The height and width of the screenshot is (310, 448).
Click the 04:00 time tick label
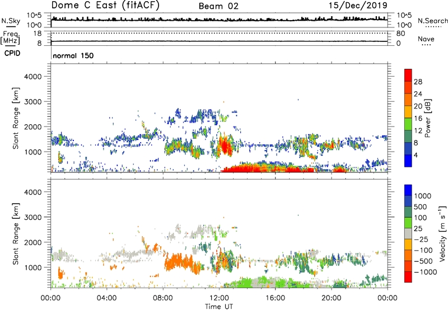107,298
